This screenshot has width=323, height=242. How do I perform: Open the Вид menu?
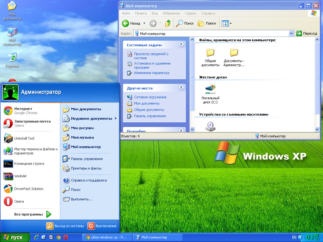pyautogui.click(x=155, y=13)
